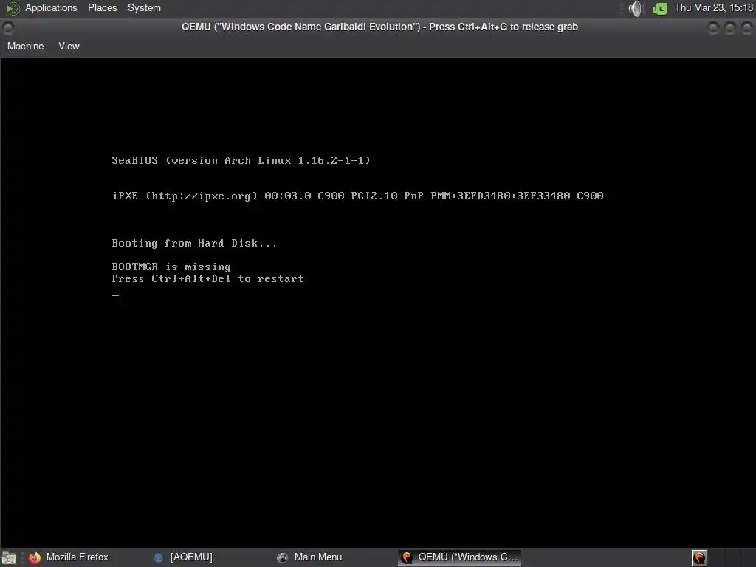Click the show desktop icon in taskbar

coord(9,558)
